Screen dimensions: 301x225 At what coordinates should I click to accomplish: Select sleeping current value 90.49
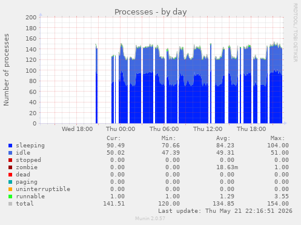click(116, 146)
